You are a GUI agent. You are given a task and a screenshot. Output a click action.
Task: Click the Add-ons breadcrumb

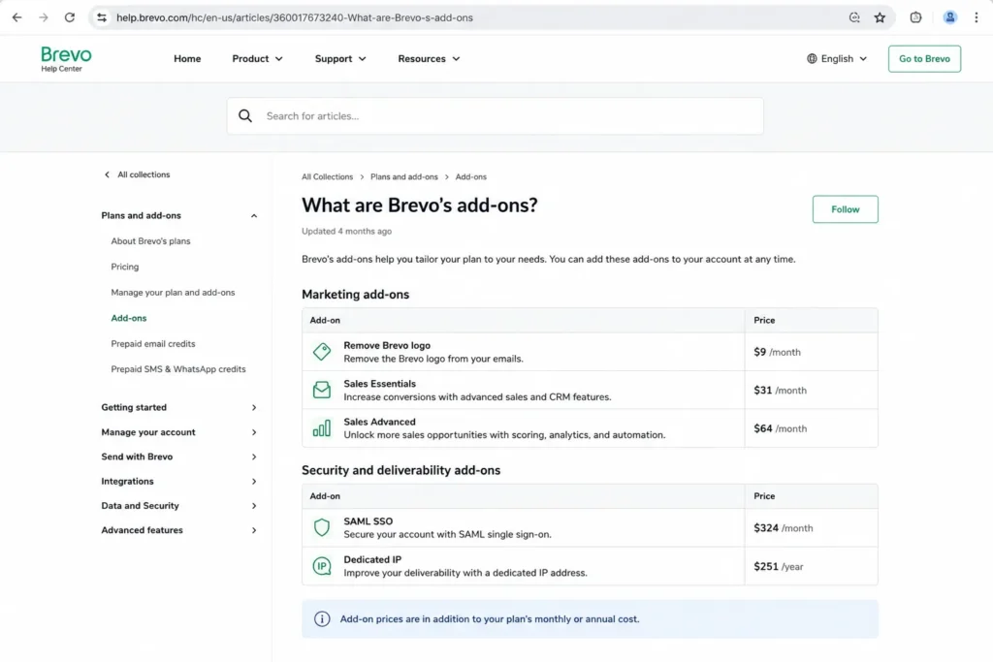click(471, 177)
